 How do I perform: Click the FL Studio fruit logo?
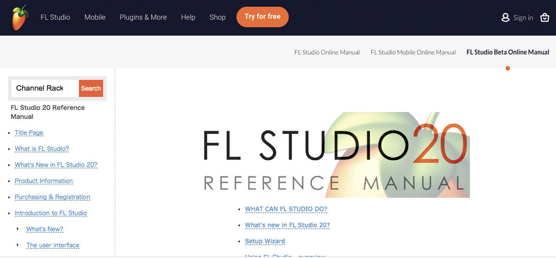[20, 18]
